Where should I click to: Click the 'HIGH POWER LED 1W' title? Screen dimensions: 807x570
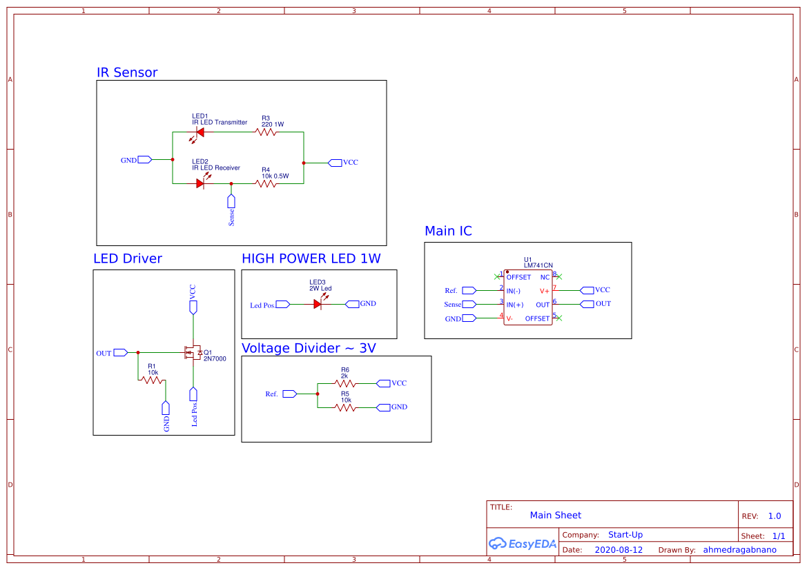(x=311, y=258)
